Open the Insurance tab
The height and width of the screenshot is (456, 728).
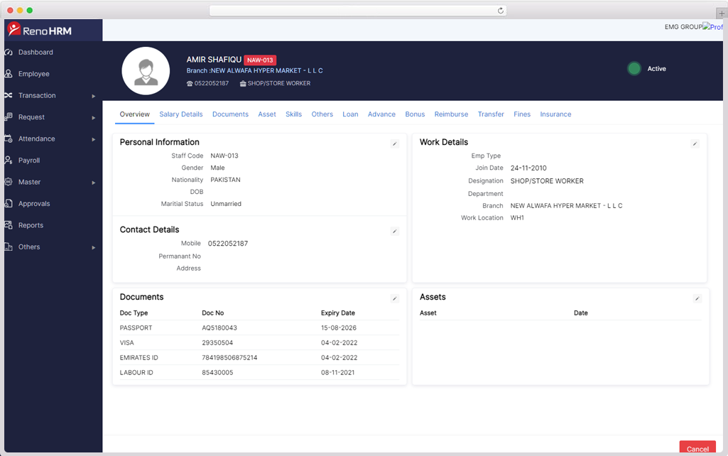click(555, 114)
